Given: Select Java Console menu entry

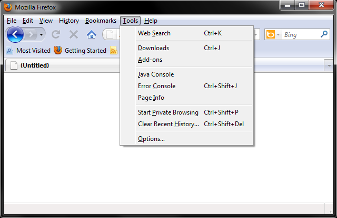Looking at the screenshot, I should [186, 74].
